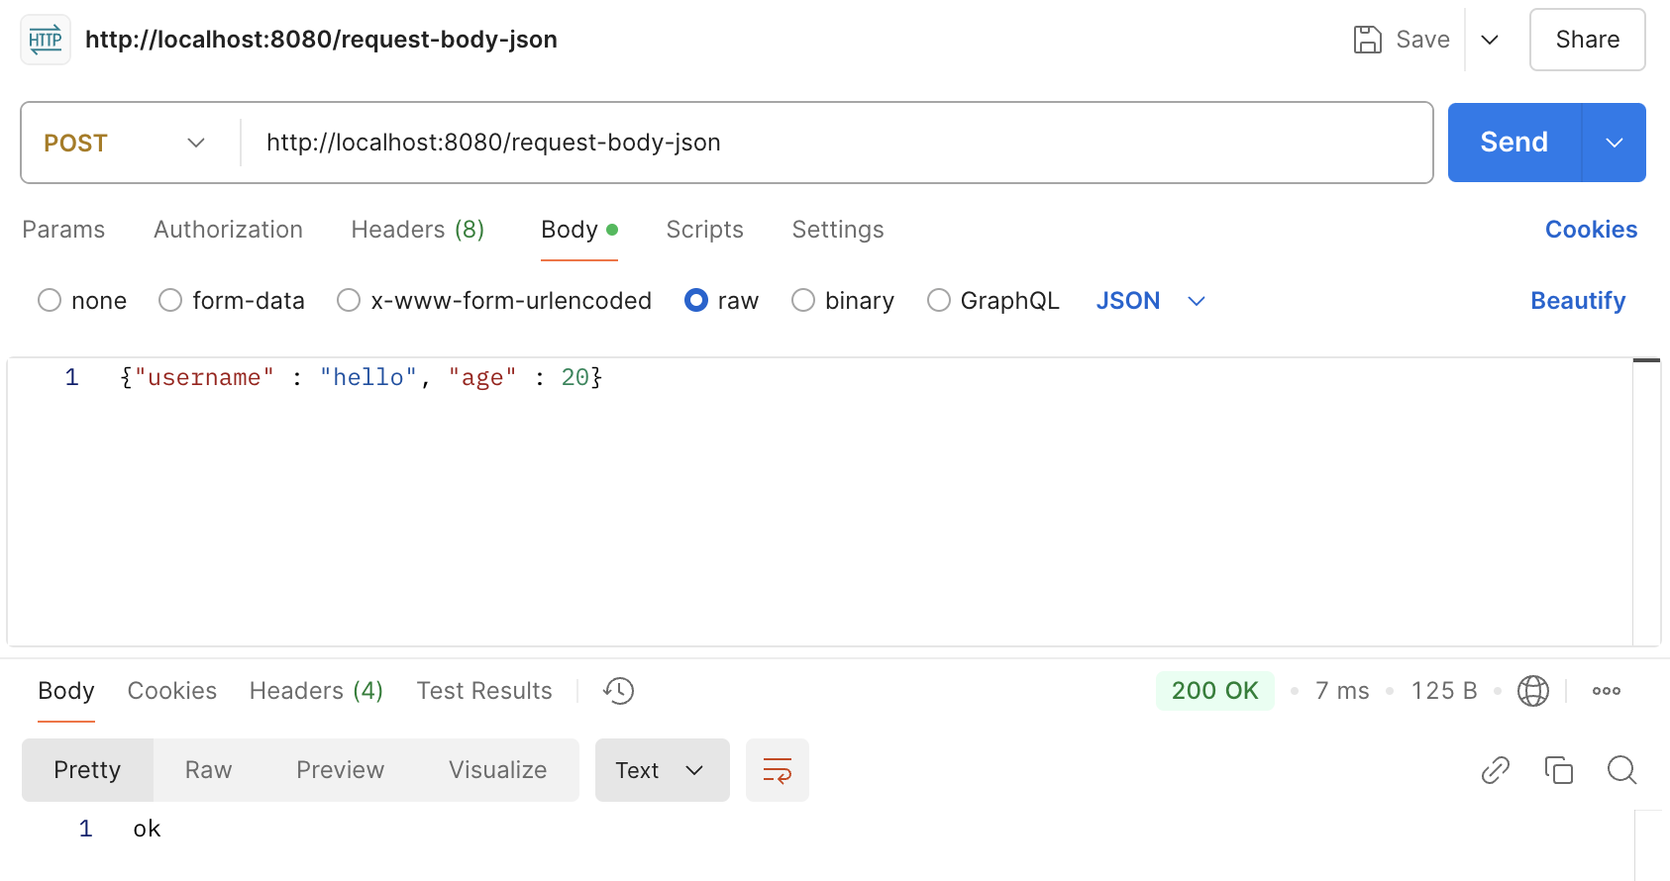The image size is (1670, 881).
Task: Click into the JSON body editor text
Action: pyautogui.click(x=362, y=377)
